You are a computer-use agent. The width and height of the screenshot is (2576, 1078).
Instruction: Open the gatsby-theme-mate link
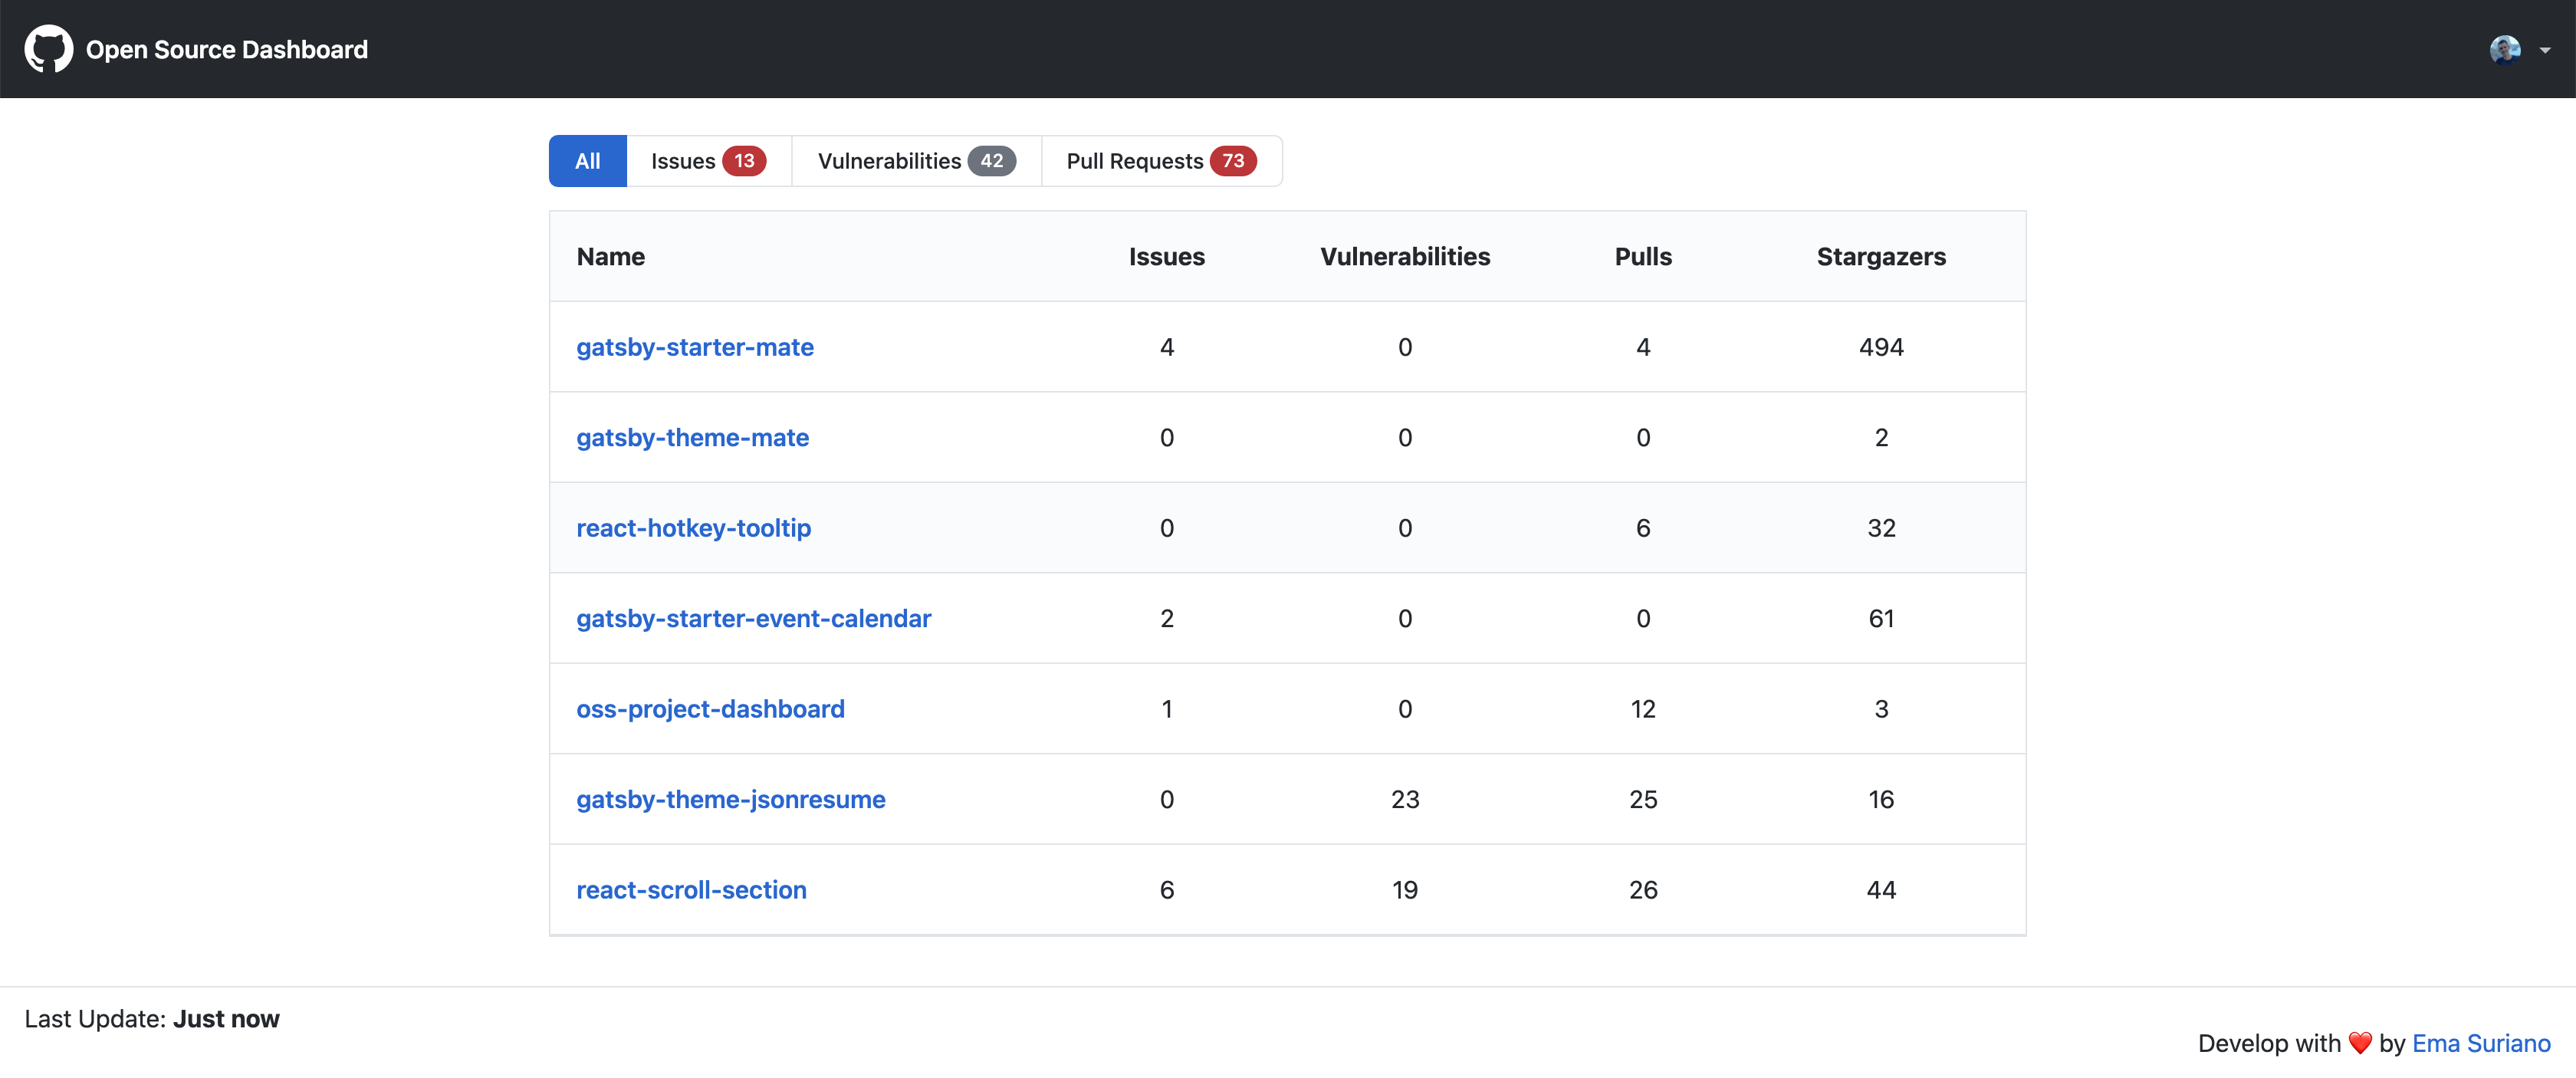coord(692,438)
